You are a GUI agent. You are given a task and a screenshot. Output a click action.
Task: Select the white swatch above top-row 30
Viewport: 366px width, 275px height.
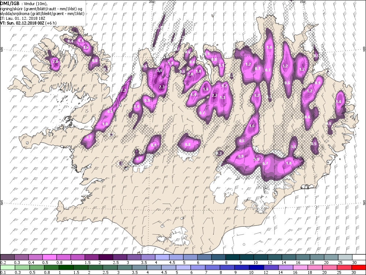click(x=359, y=257)
